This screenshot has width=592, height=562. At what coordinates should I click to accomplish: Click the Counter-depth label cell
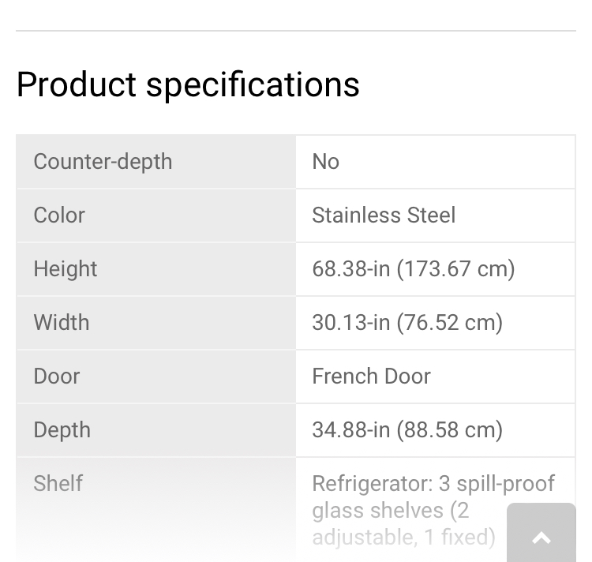pos(156,162)
